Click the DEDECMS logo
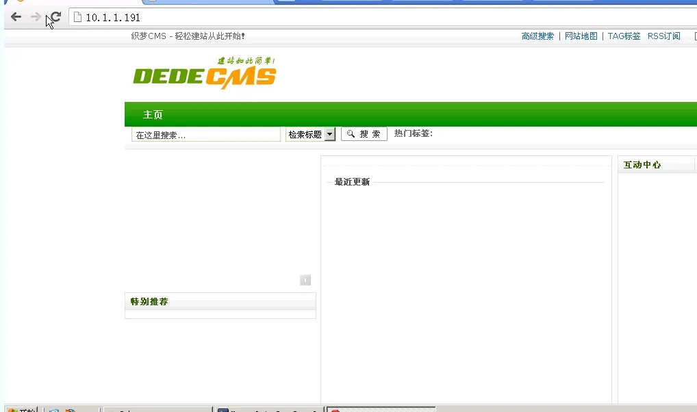Viewport: 697px width, 412px height. 205,73
